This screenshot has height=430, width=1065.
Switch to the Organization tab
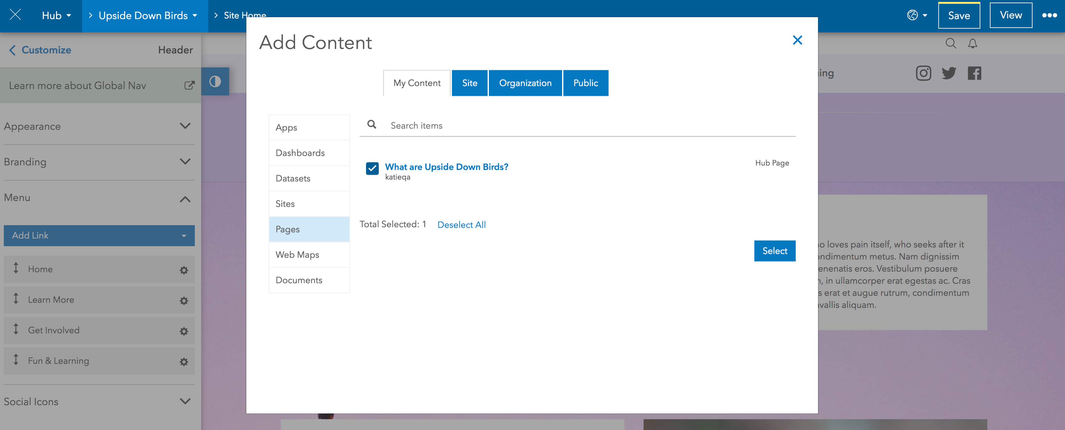(x=526, y=83)
